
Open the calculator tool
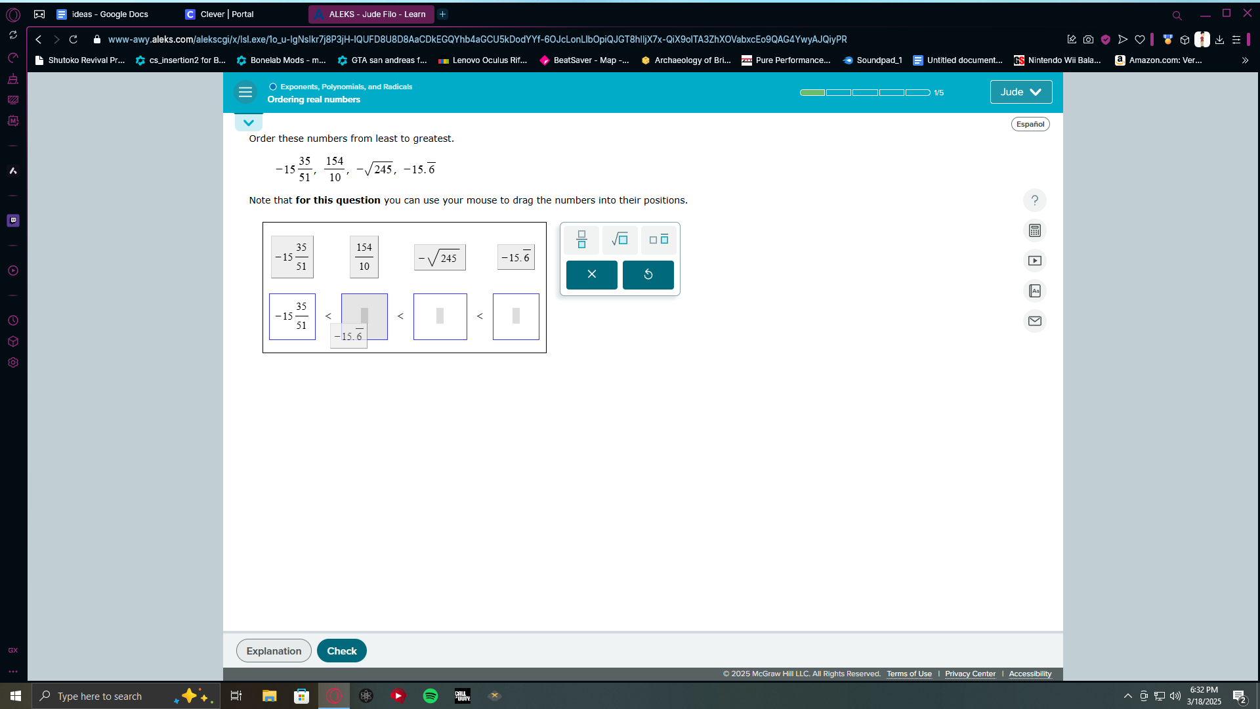pos(1035,230)
